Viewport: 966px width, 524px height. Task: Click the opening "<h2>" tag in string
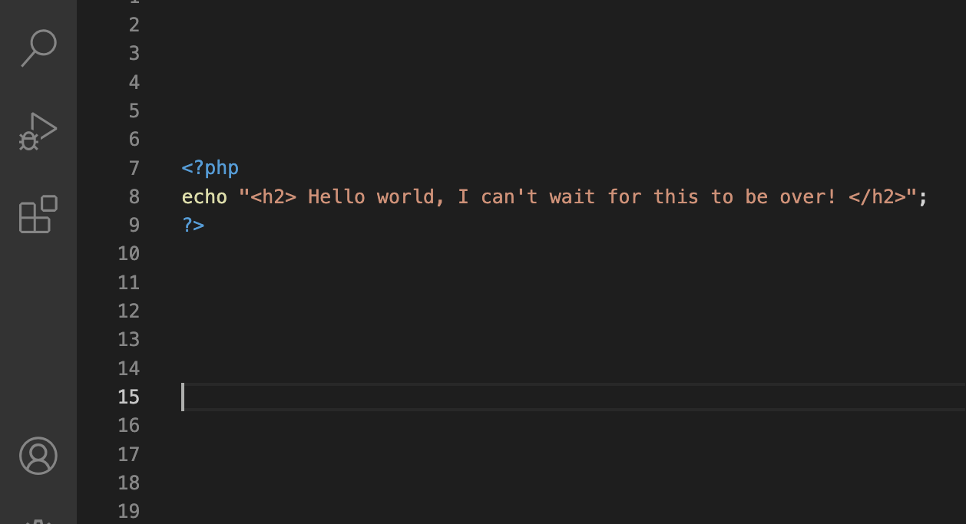(273, 197)
